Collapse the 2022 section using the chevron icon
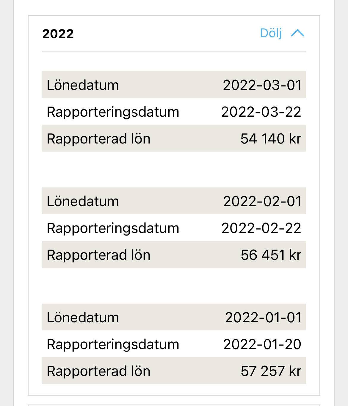Image resolution: width=348 pixels, height=406 pixels. pos(297,33)
